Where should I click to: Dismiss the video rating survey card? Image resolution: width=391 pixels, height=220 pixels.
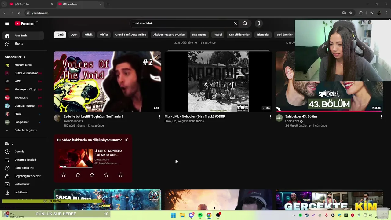pos(126,140)
